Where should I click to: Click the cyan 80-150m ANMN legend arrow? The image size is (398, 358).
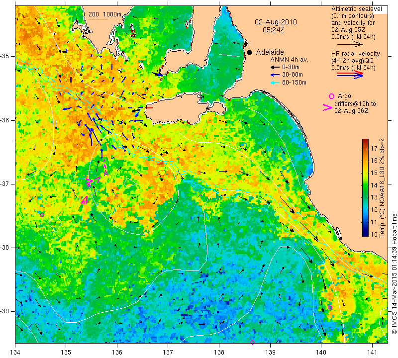point(275,83)
